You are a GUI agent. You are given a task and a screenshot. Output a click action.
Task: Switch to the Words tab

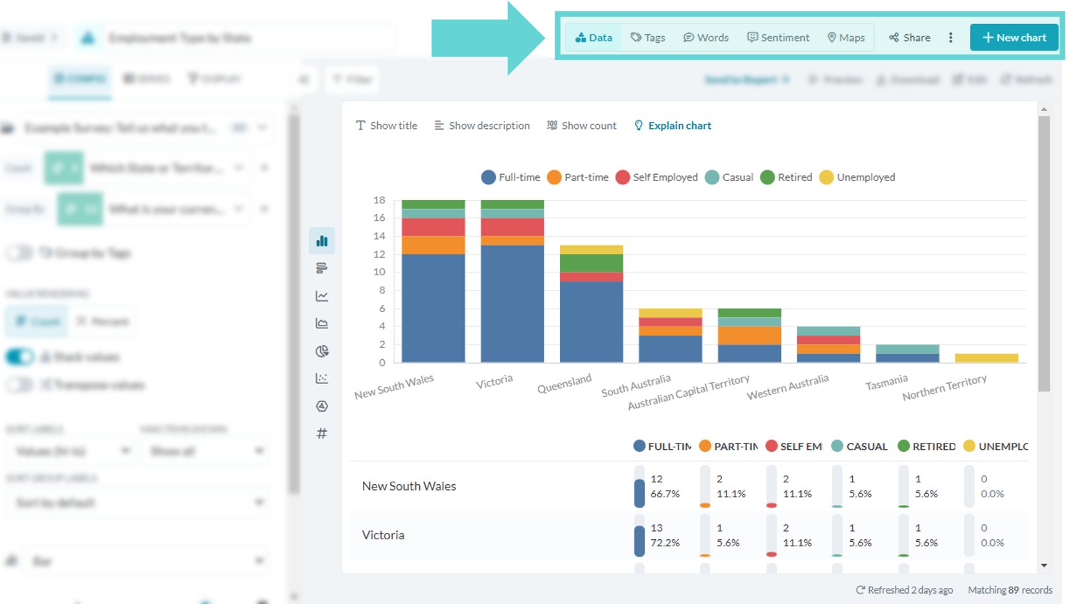click(x=706, y=38)
